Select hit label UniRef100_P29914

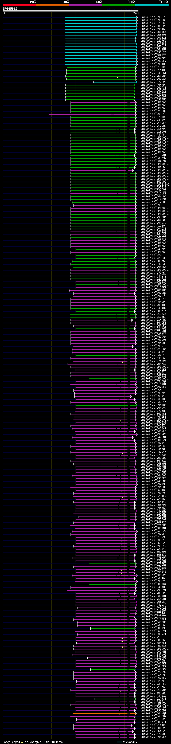click(153, 702)
